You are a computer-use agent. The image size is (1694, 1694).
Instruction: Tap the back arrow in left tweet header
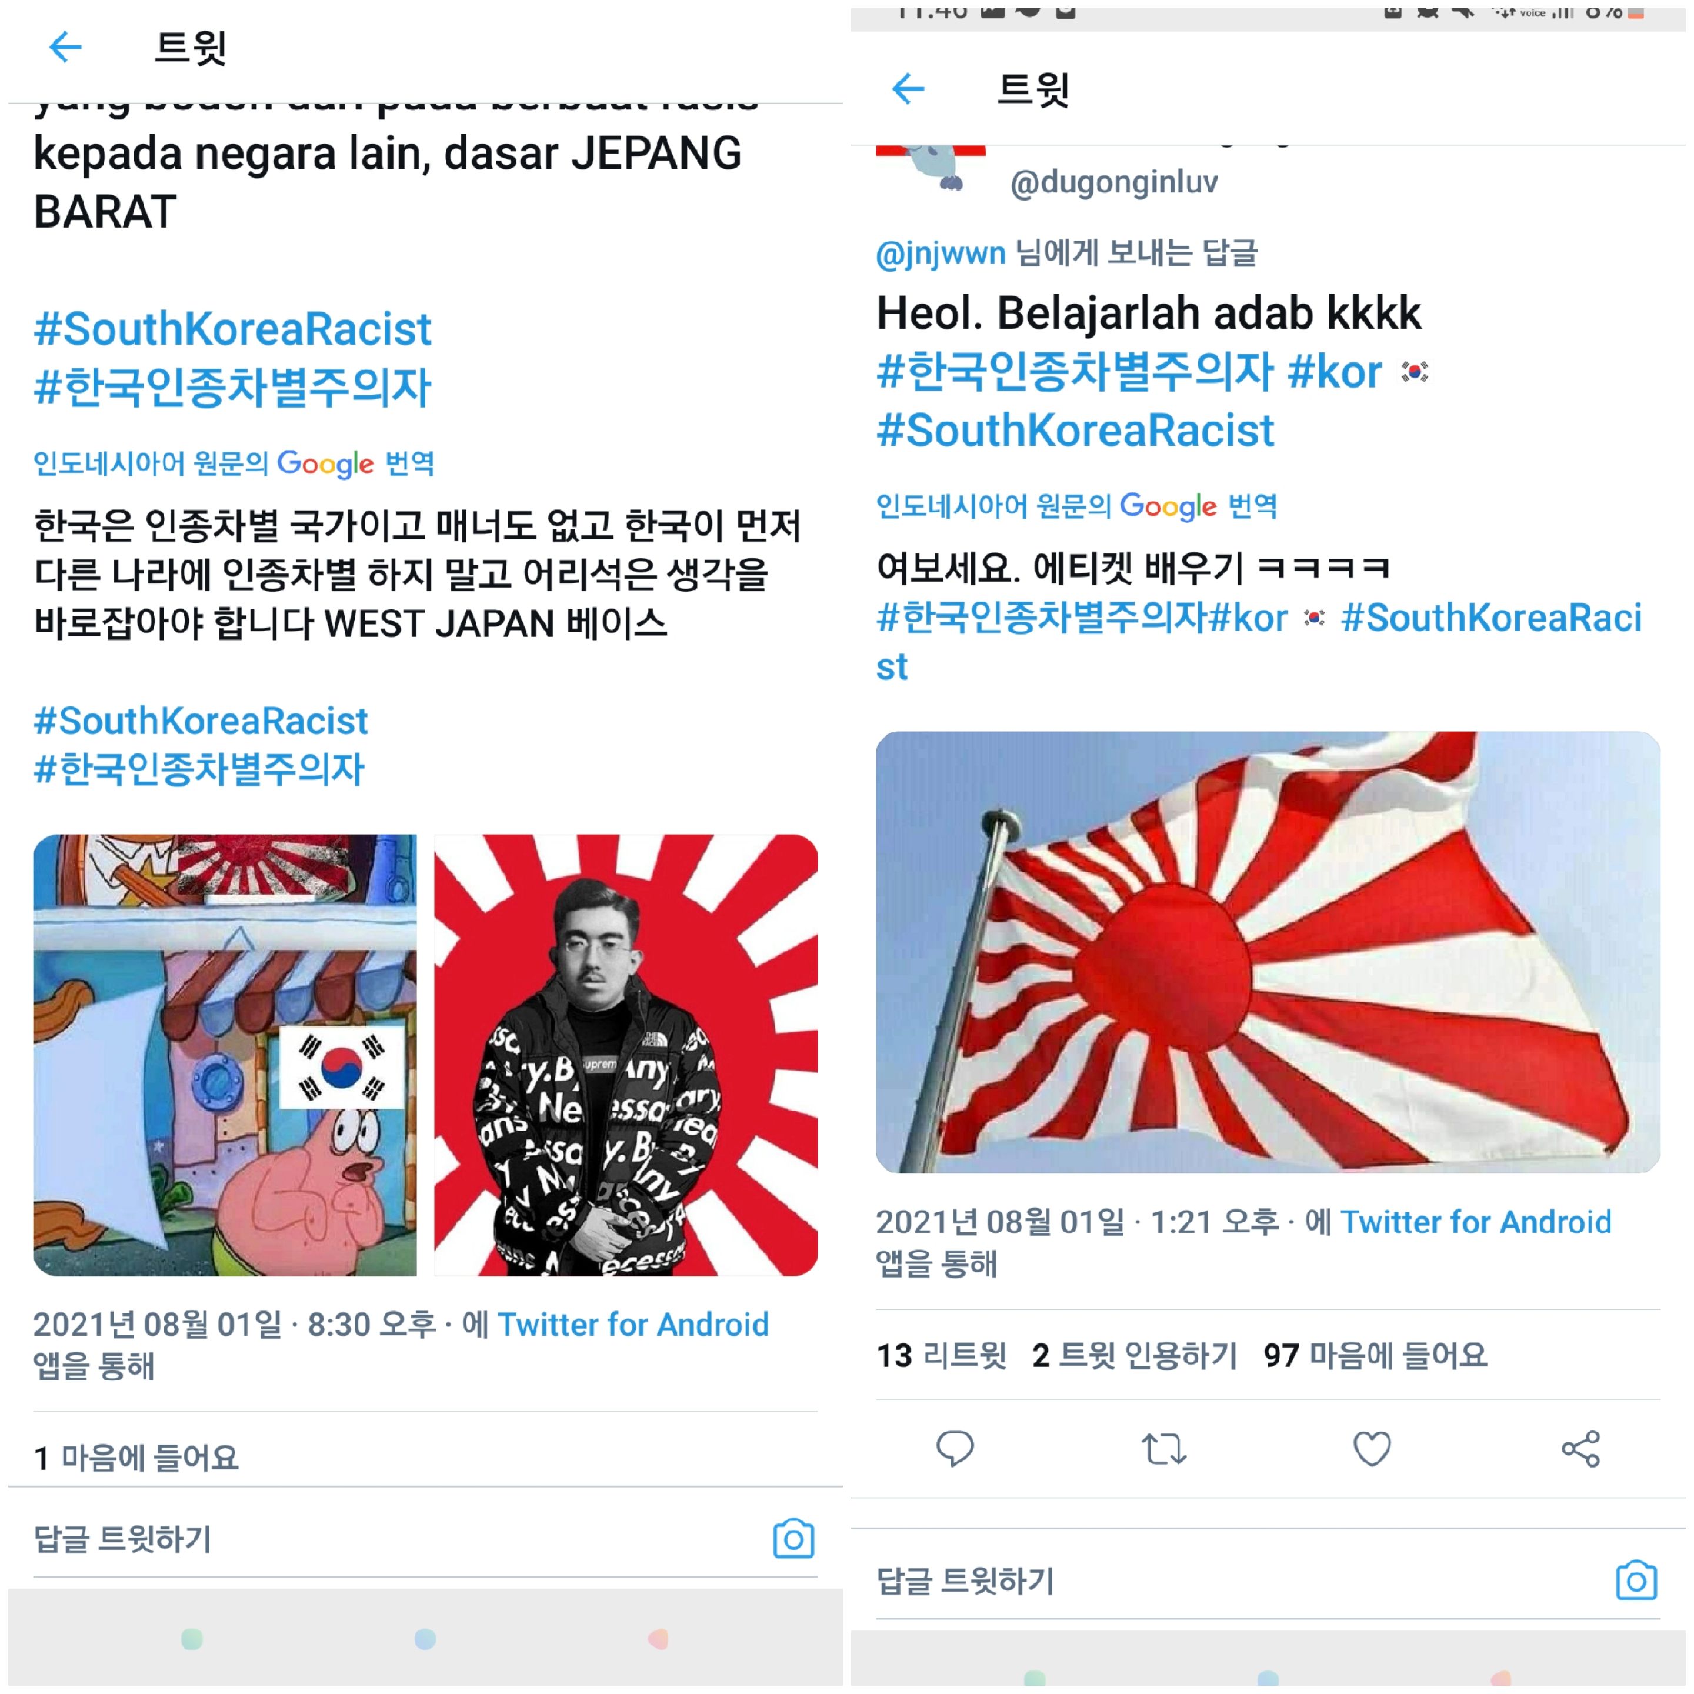[x=65, y=46]
